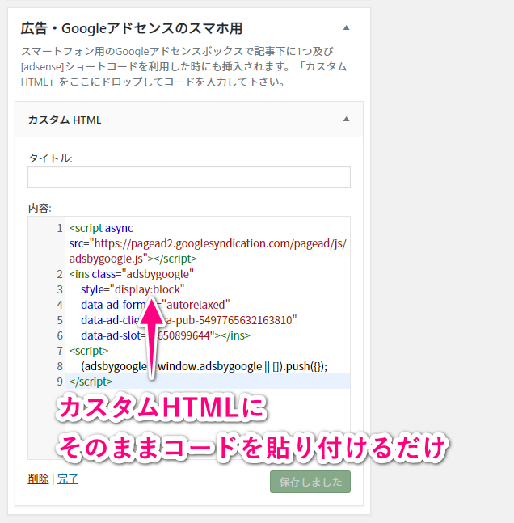Image resolution: width=514 pixels, height=523 pixels.
Task: Collapse the カスタム HTML widget arrow
Action: tap(346, 120)
